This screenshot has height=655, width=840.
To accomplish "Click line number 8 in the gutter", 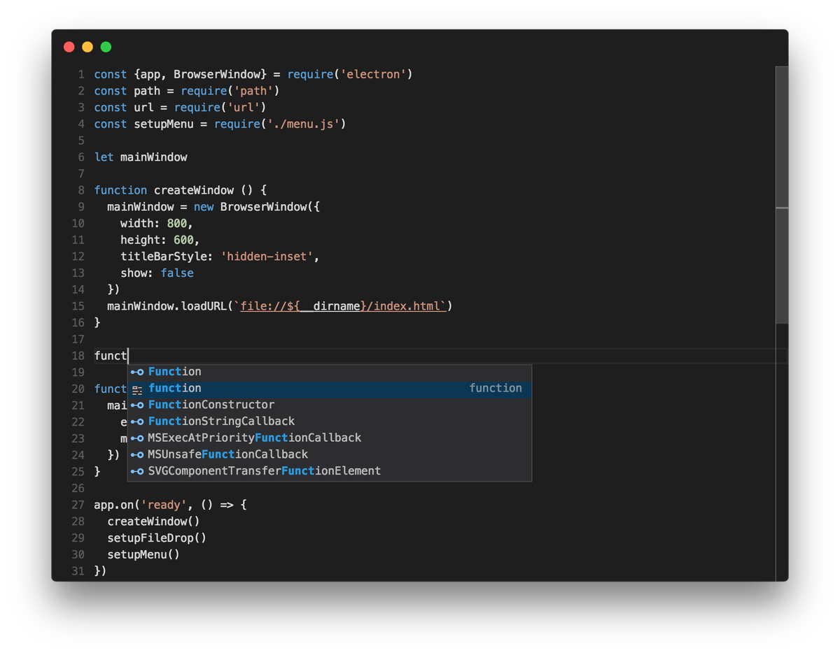I will (81, 190).
